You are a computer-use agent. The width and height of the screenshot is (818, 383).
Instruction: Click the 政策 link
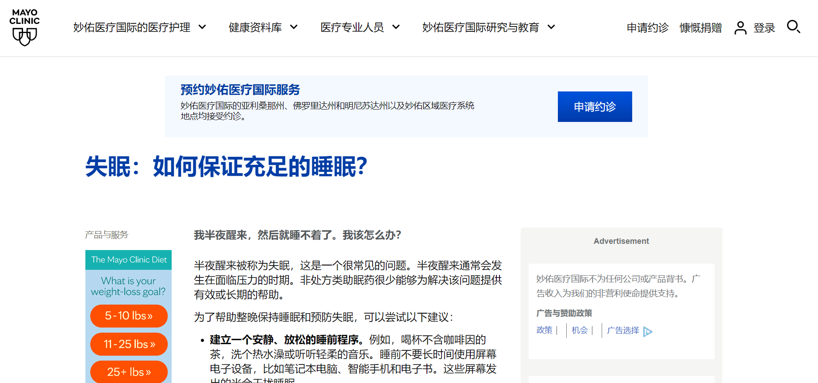(x=544, y=330)
